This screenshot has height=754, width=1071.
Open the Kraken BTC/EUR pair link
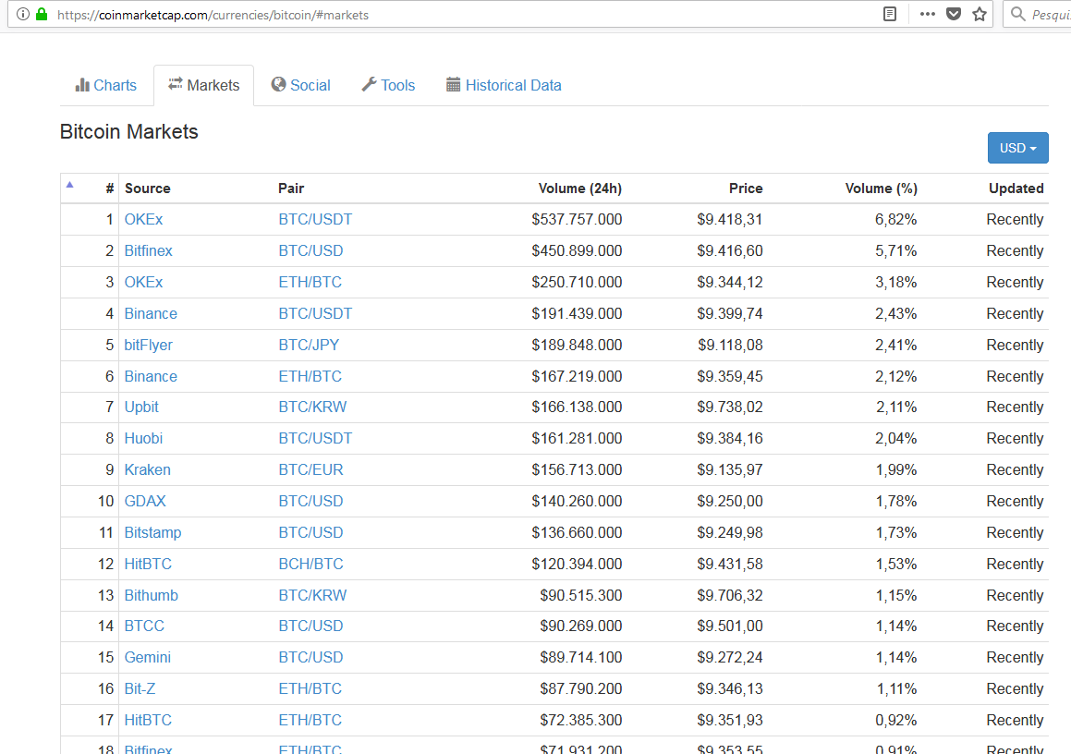click(x=310, y=470)
